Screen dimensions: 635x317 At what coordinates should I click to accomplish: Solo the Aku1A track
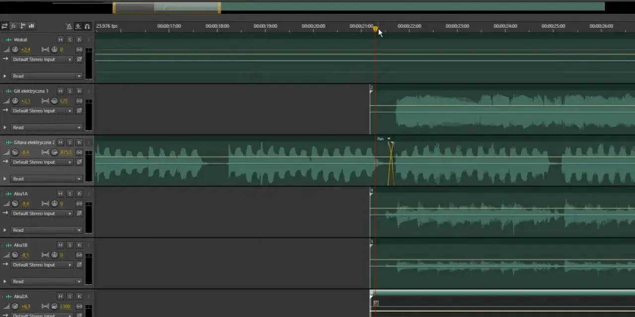pyautogui.click(x=70, y=194)
